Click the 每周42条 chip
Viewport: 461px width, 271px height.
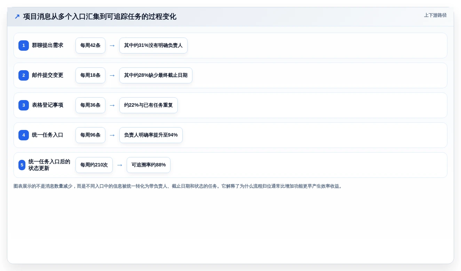[90, 46]
